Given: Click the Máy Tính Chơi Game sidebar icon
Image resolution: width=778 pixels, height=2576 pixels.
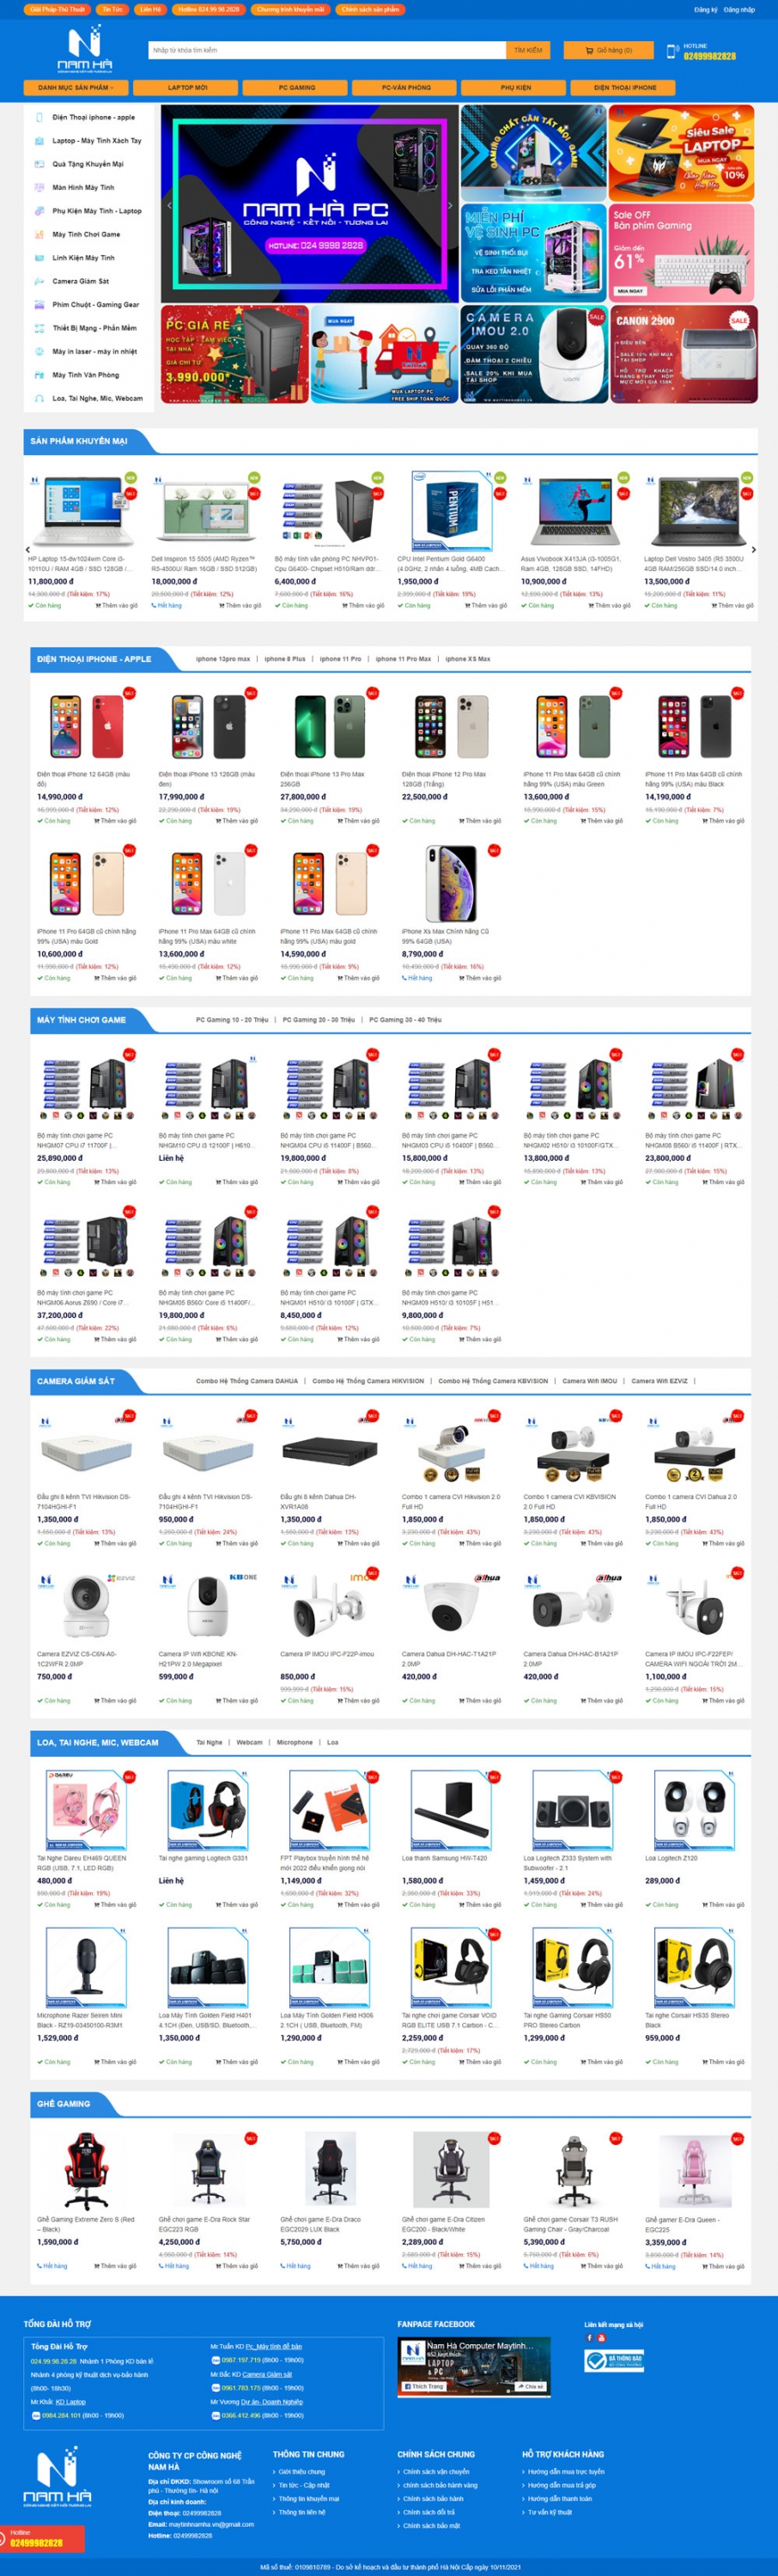Looking at the screenshot, I should (x=39, y=234).
